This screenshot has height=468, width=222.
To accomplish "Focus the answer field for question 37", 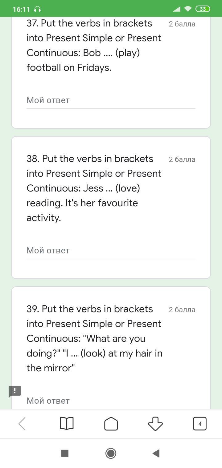I will 111,100.
